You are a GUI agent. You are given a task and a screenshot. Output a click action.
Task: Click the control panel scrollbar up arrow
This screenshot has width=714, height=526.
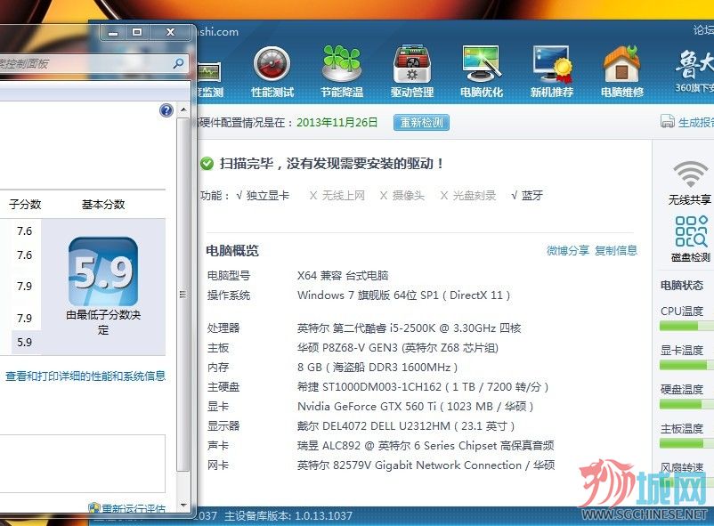click(x=183, y=109)
